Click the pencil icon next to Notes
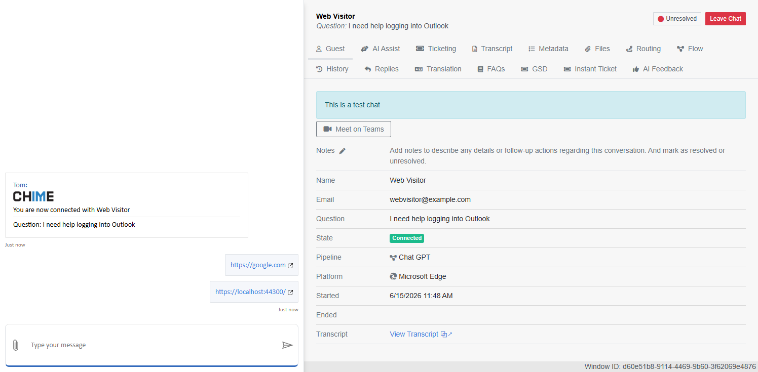 [x=343, y=151]
